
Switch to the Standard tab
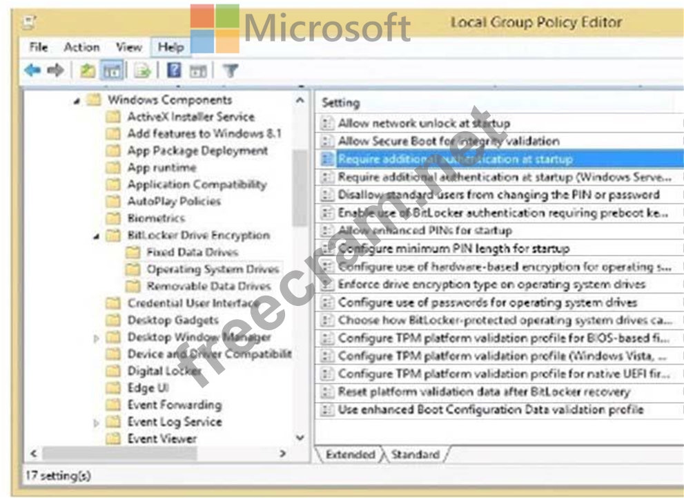pyautogui.click(x=415, y=454)
